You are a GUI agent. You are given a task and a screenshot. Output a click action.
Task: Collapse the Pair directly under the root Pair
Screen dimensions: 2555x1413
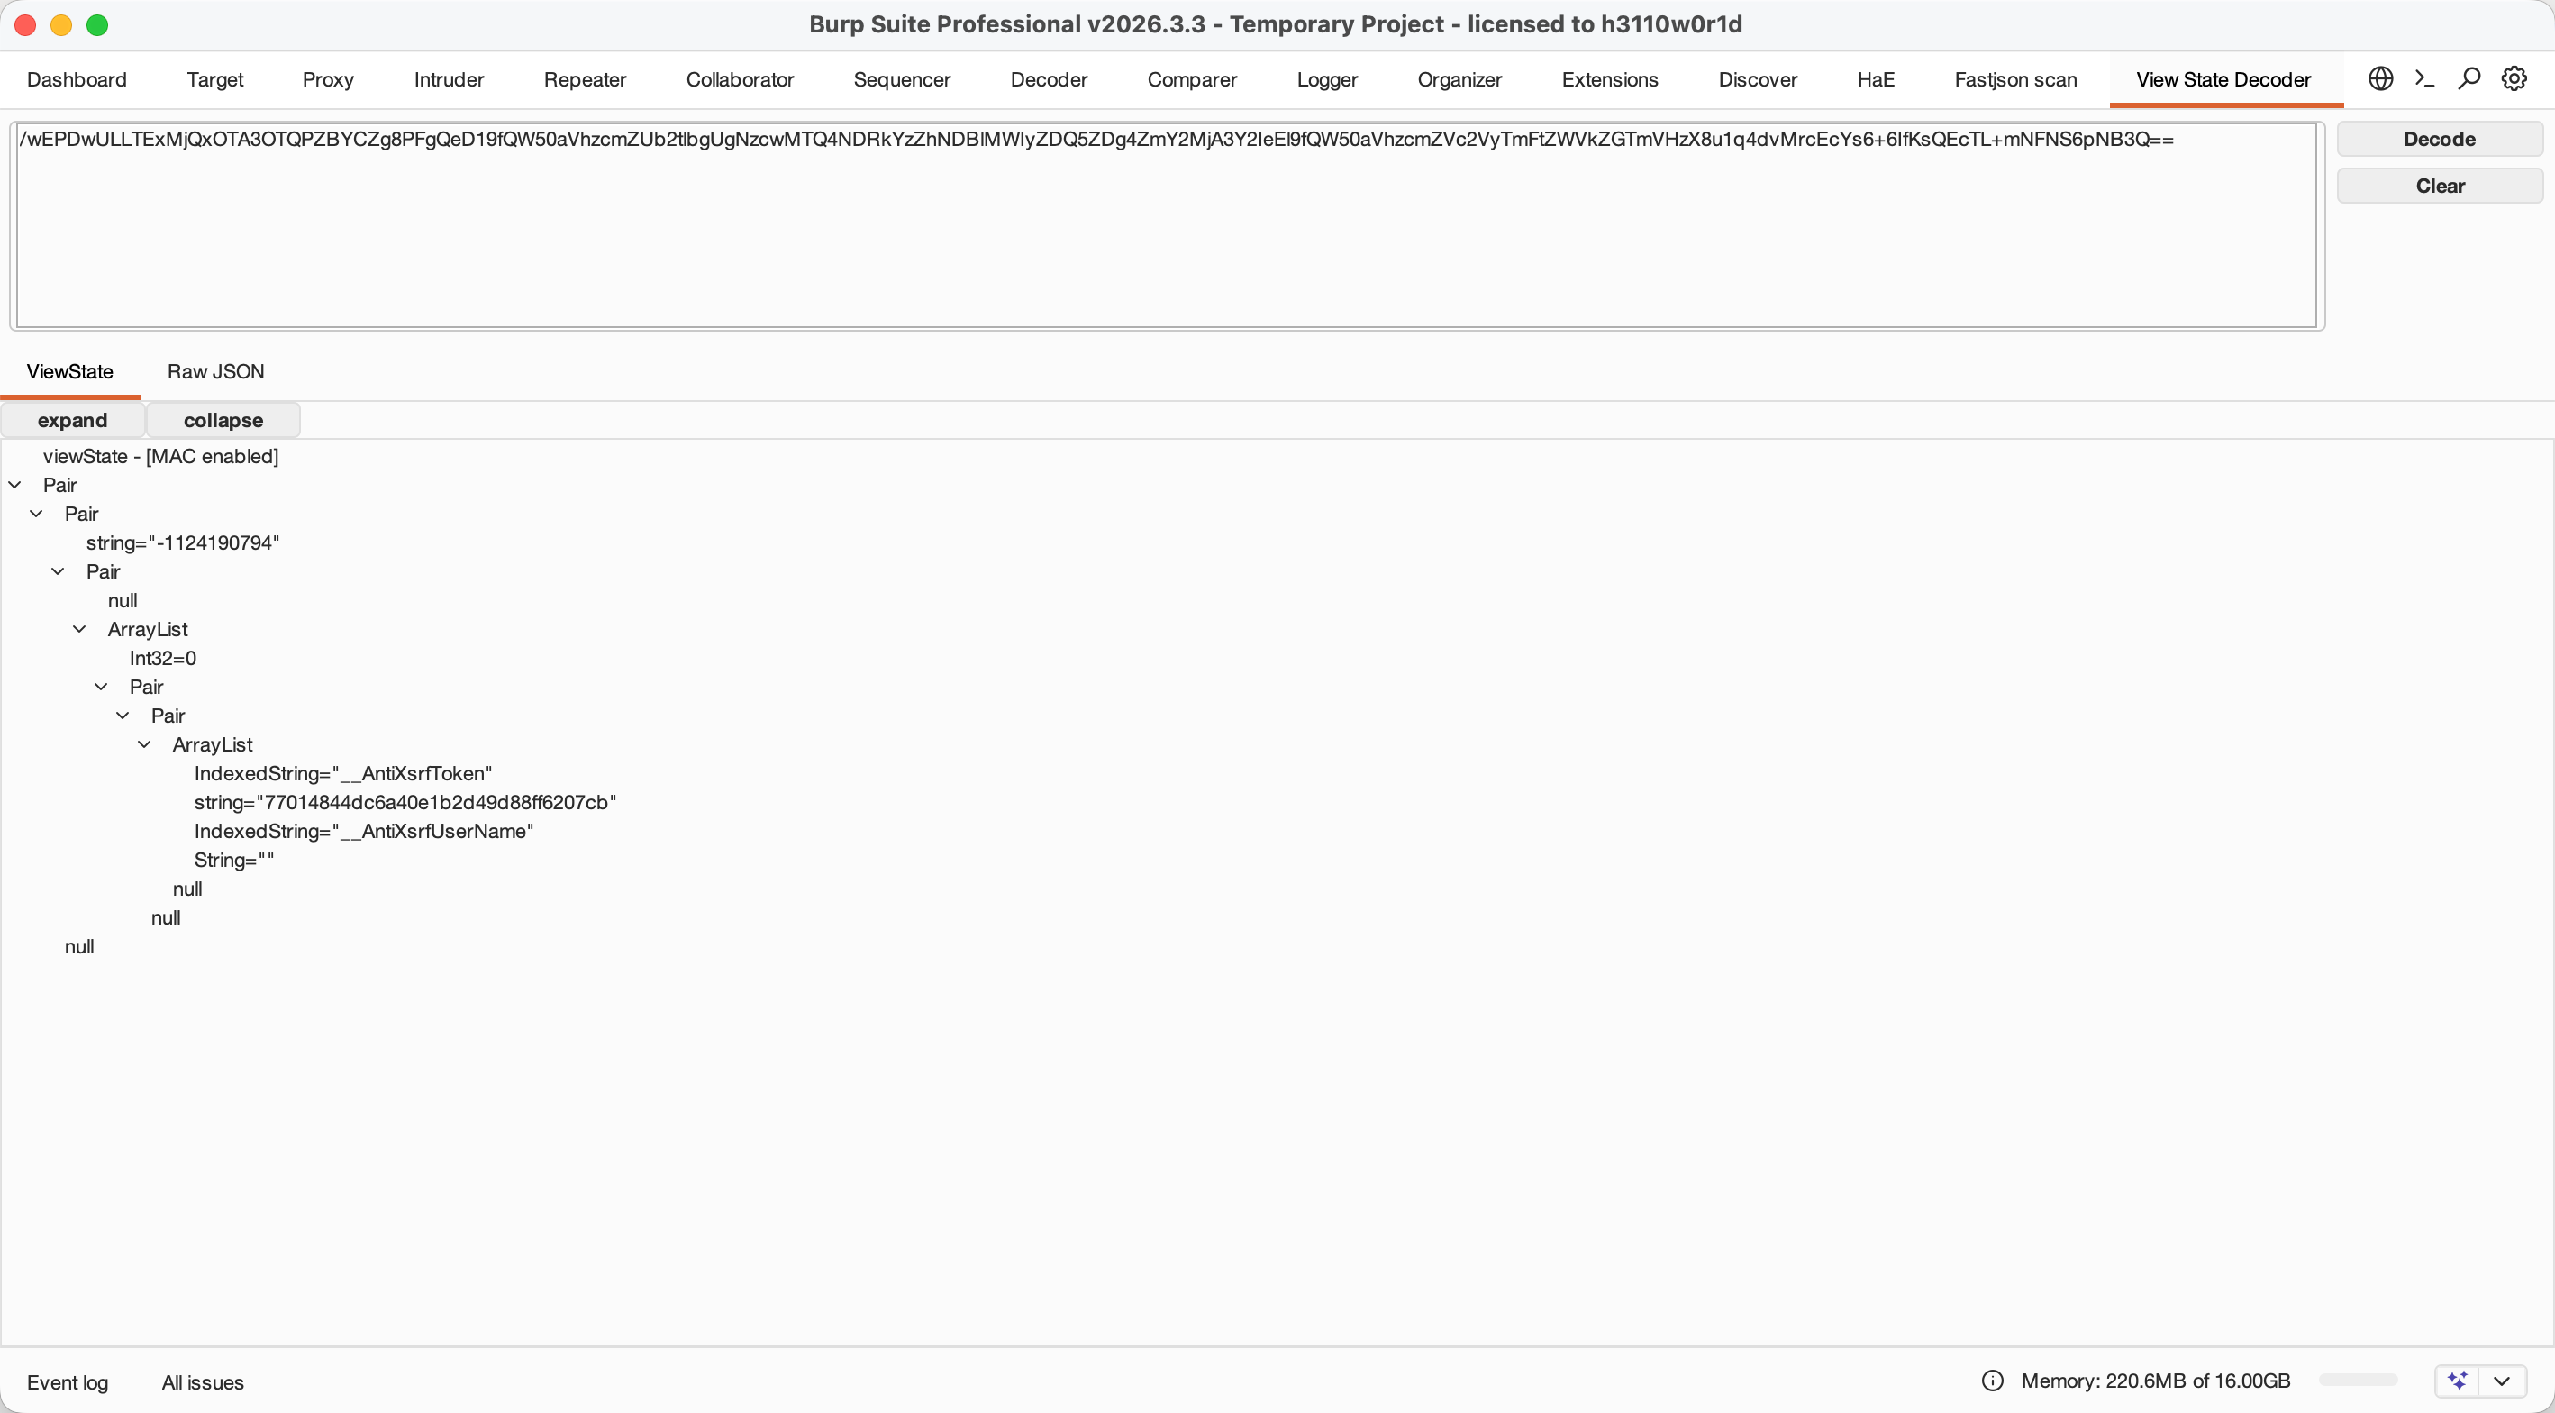click(37, 514)
